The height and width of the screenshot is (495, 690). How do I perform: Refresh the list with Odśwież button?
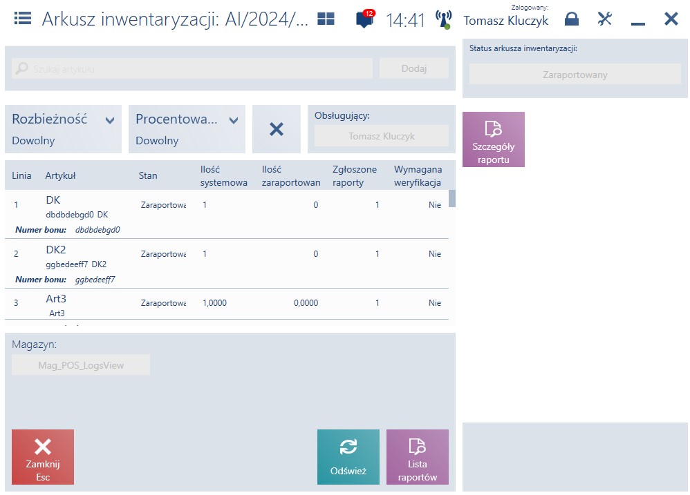348,457
